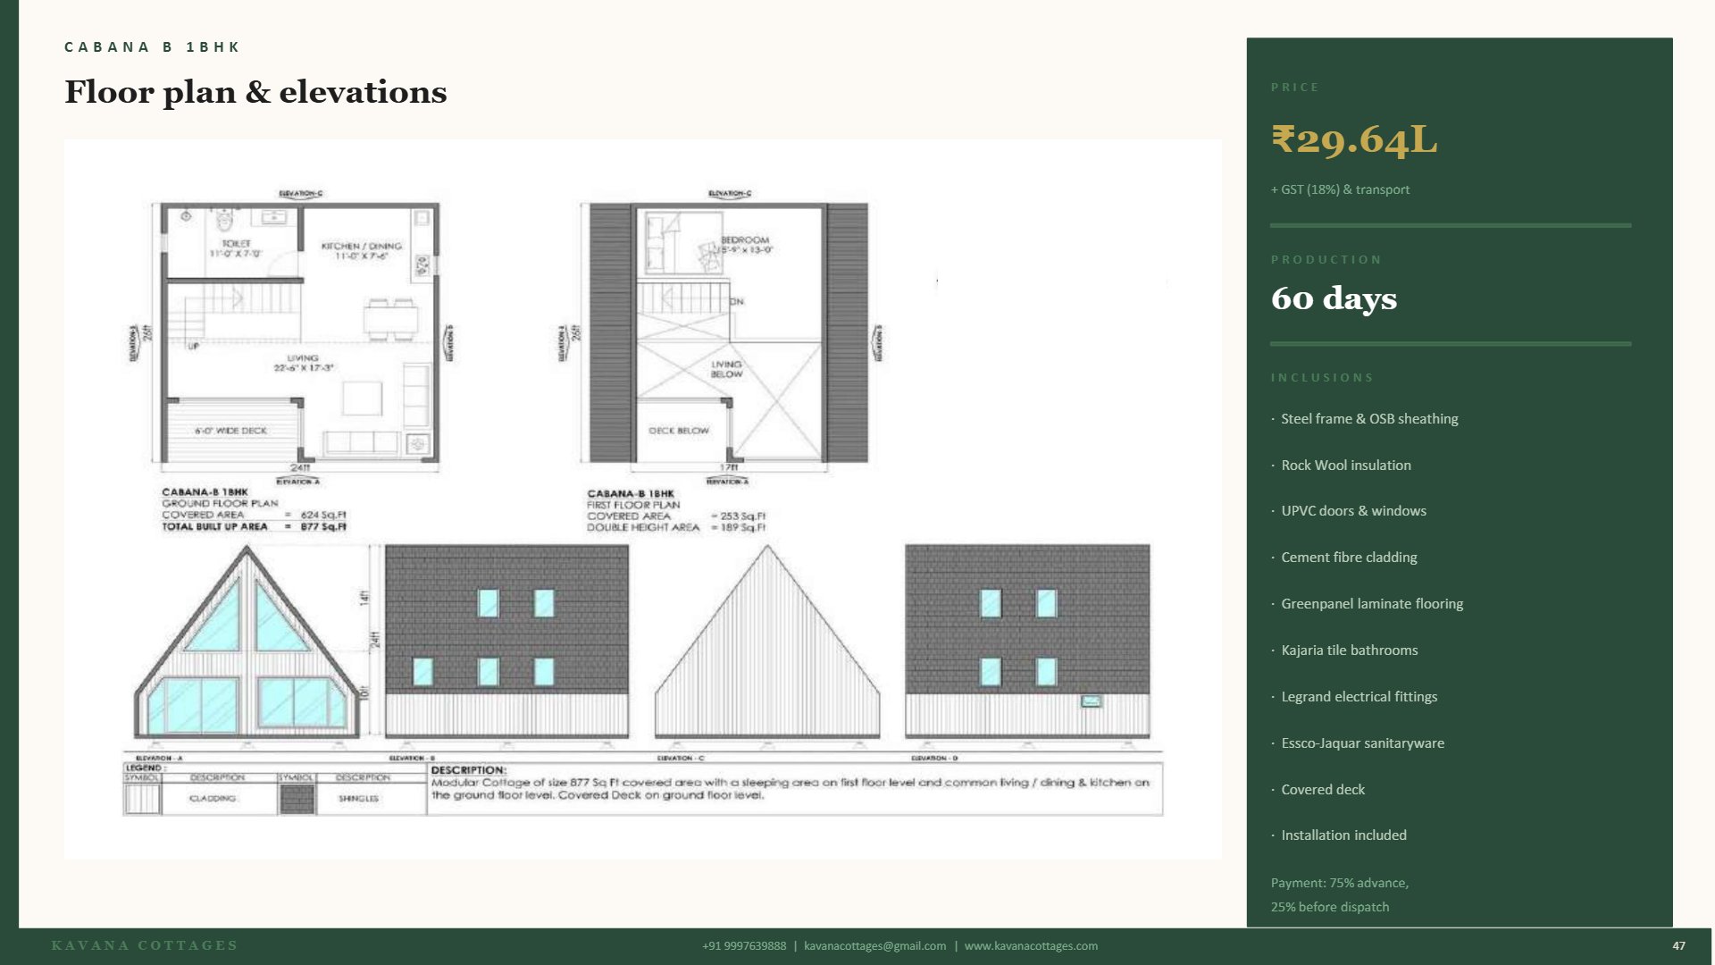Image resolution: width=1715 pixels, height=965 pixels.
Task: Click the PRODUCTION section label
Action: (1326, 260)
